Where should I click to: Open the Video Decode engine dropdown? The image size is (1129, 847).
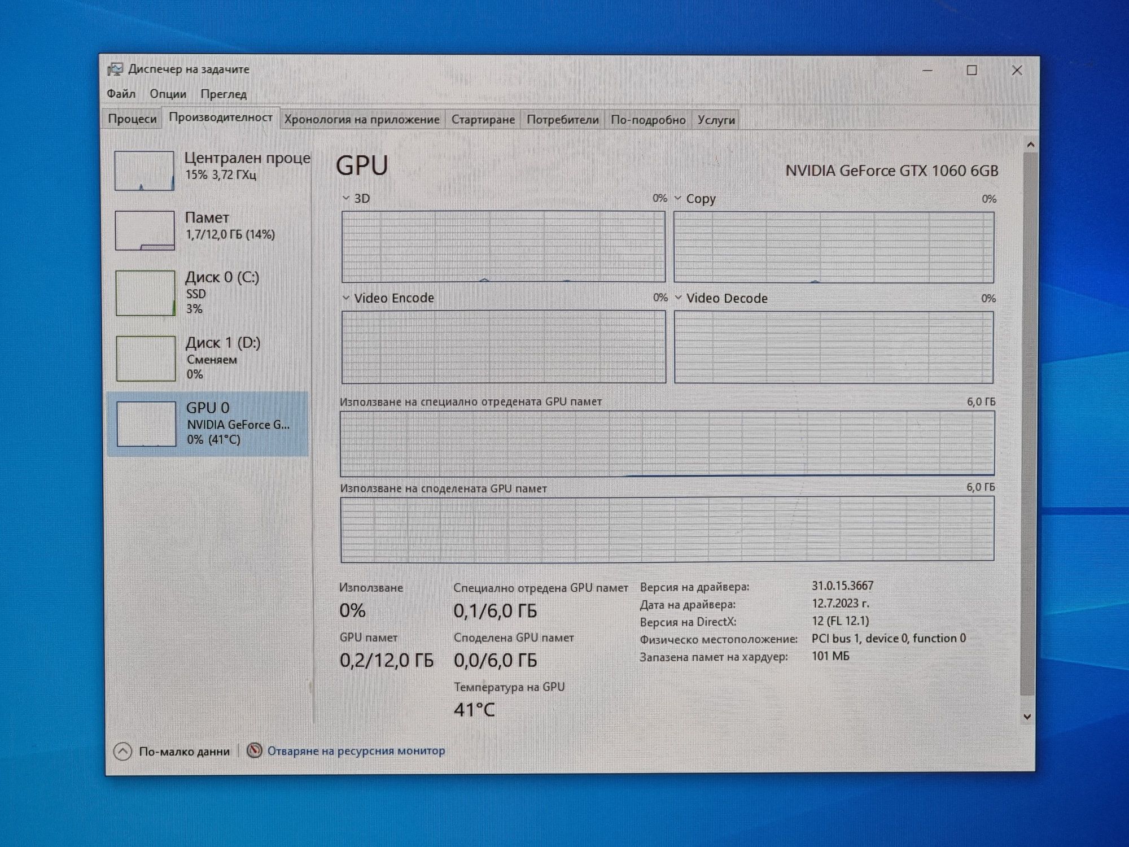(678, 298)
